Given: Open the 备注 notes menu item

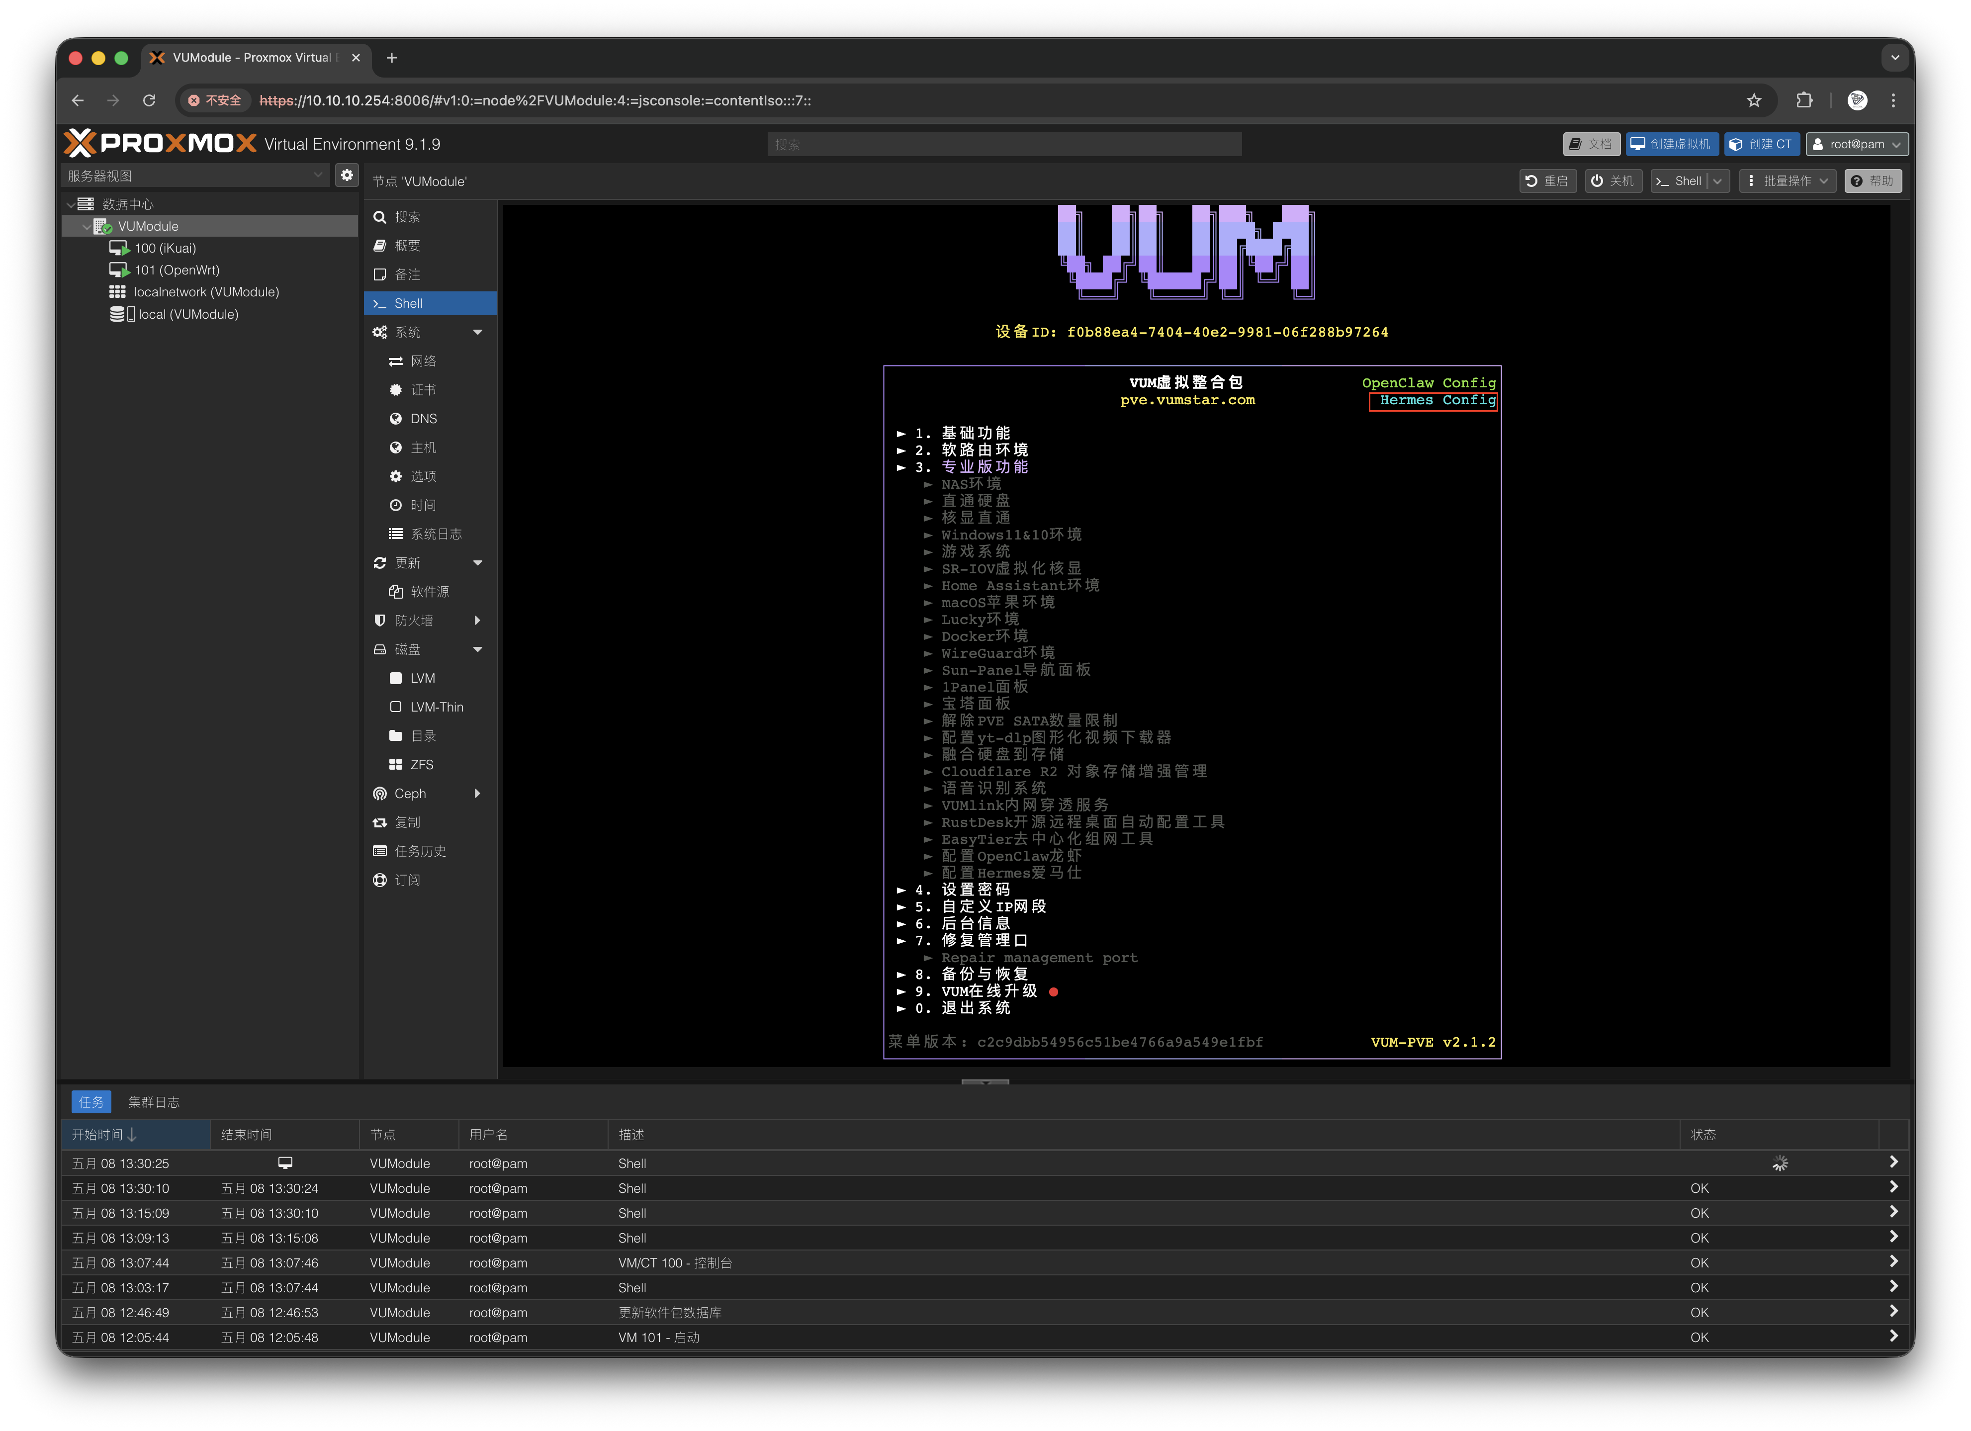Looking at the screenshot, I should coord(430,274).
